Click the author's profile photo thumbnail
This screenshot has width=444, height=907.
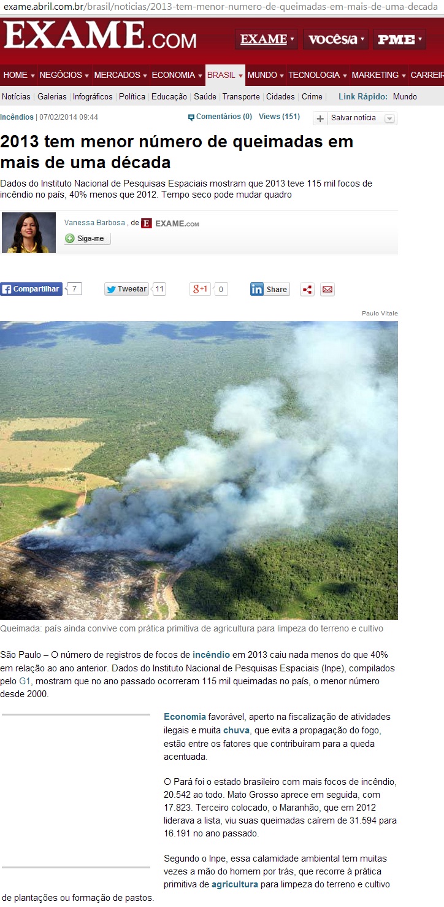[29, 233]
